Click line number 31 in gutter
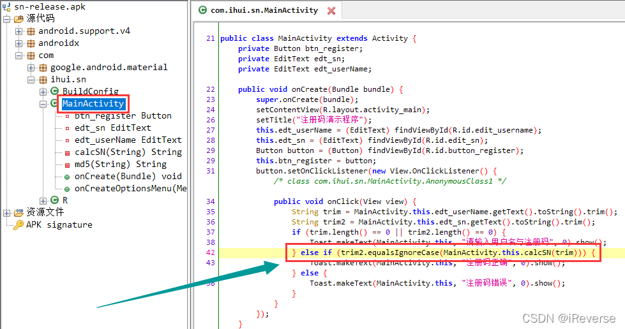Screen dimensions: 625x329 coord(211,171)
